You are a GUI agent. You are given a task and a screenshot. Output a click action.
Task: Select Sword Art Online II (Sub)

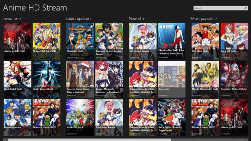point(234,79)
